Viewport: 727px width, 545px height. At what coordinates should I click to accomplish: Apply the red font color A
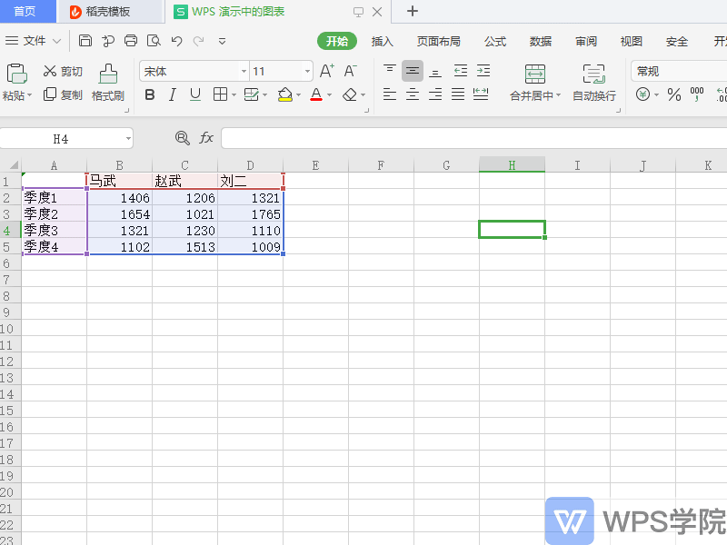pyautogui.click(x=316, y=94)
